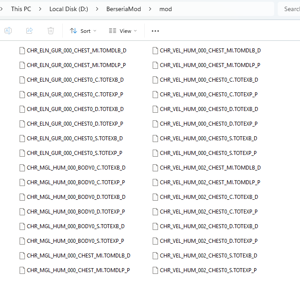Select file name CHR_MGL_HUM_000_BODY0_S.TOTEXB_D
The height and width of the screenshot is (289, 300).
tap(76, 226)
